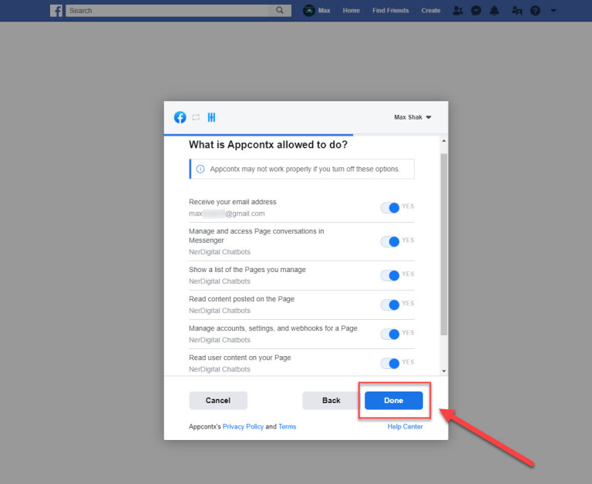Toggle Manage Page conversations in Messenger

coord(390,242)
